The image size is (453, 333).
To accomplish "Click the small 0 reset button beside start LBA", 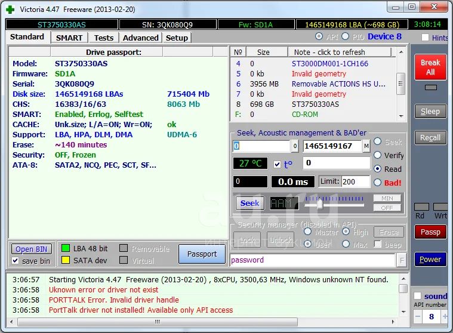I will click(295, 146).
